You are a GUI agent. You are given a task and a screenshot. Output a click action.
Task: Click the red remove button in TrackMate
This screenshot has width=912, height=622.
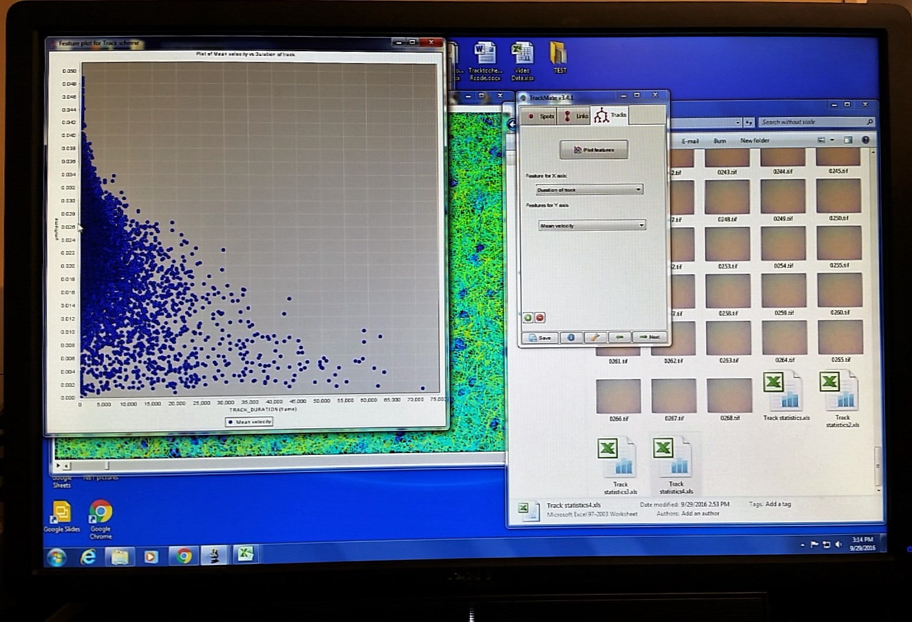[540, 318]
